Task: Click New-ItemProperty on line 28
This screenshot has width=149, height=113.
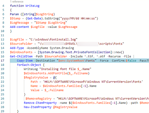Action: (x=38, y=107)
